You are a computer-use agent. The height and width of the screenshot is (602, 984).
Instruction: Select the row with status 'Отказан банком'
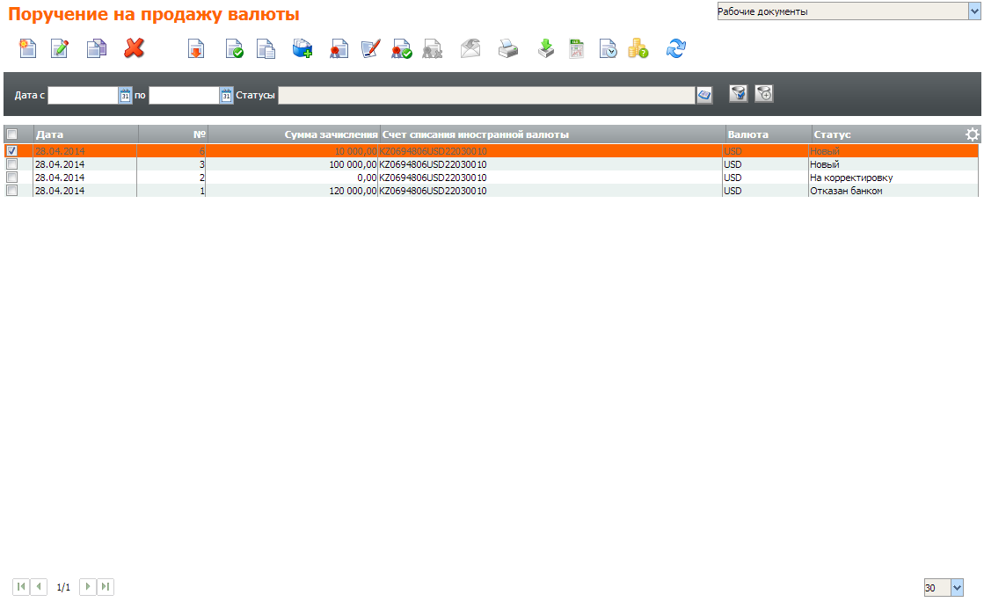[491, 191]
